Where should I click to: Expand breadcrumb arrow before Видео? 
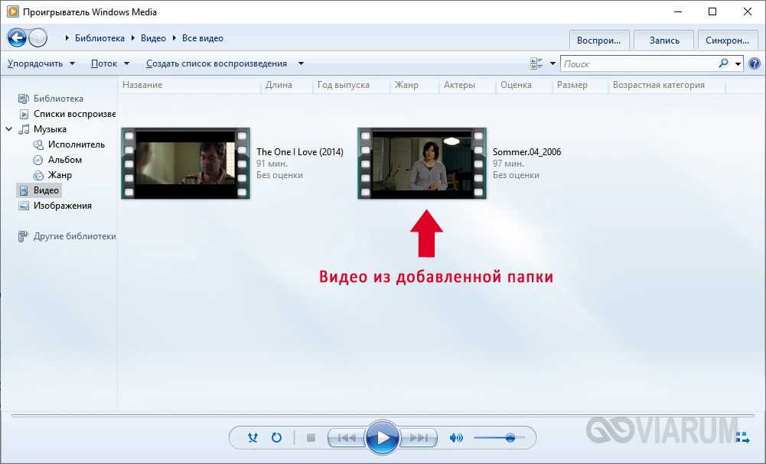click(x=133, y=38)
